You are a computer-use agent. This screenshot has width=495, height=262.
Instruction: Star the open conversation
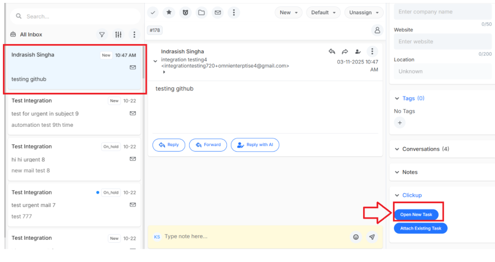(169, 13)
